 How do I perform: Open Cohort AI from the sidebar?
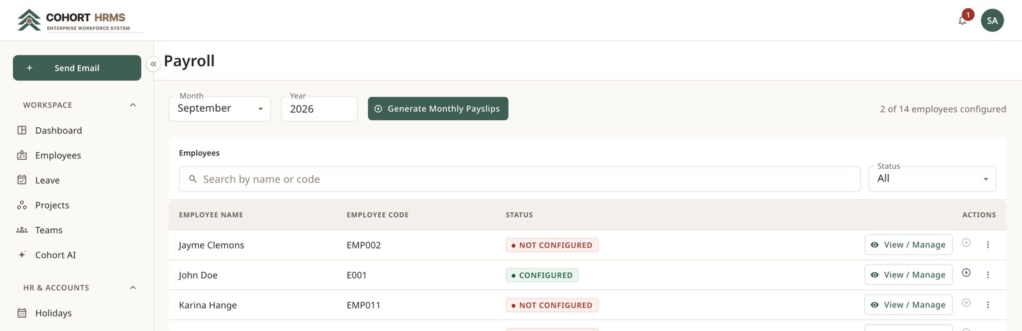click(x=77, y=255)
